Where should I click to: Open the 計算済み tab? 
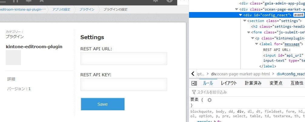point(253,83)
